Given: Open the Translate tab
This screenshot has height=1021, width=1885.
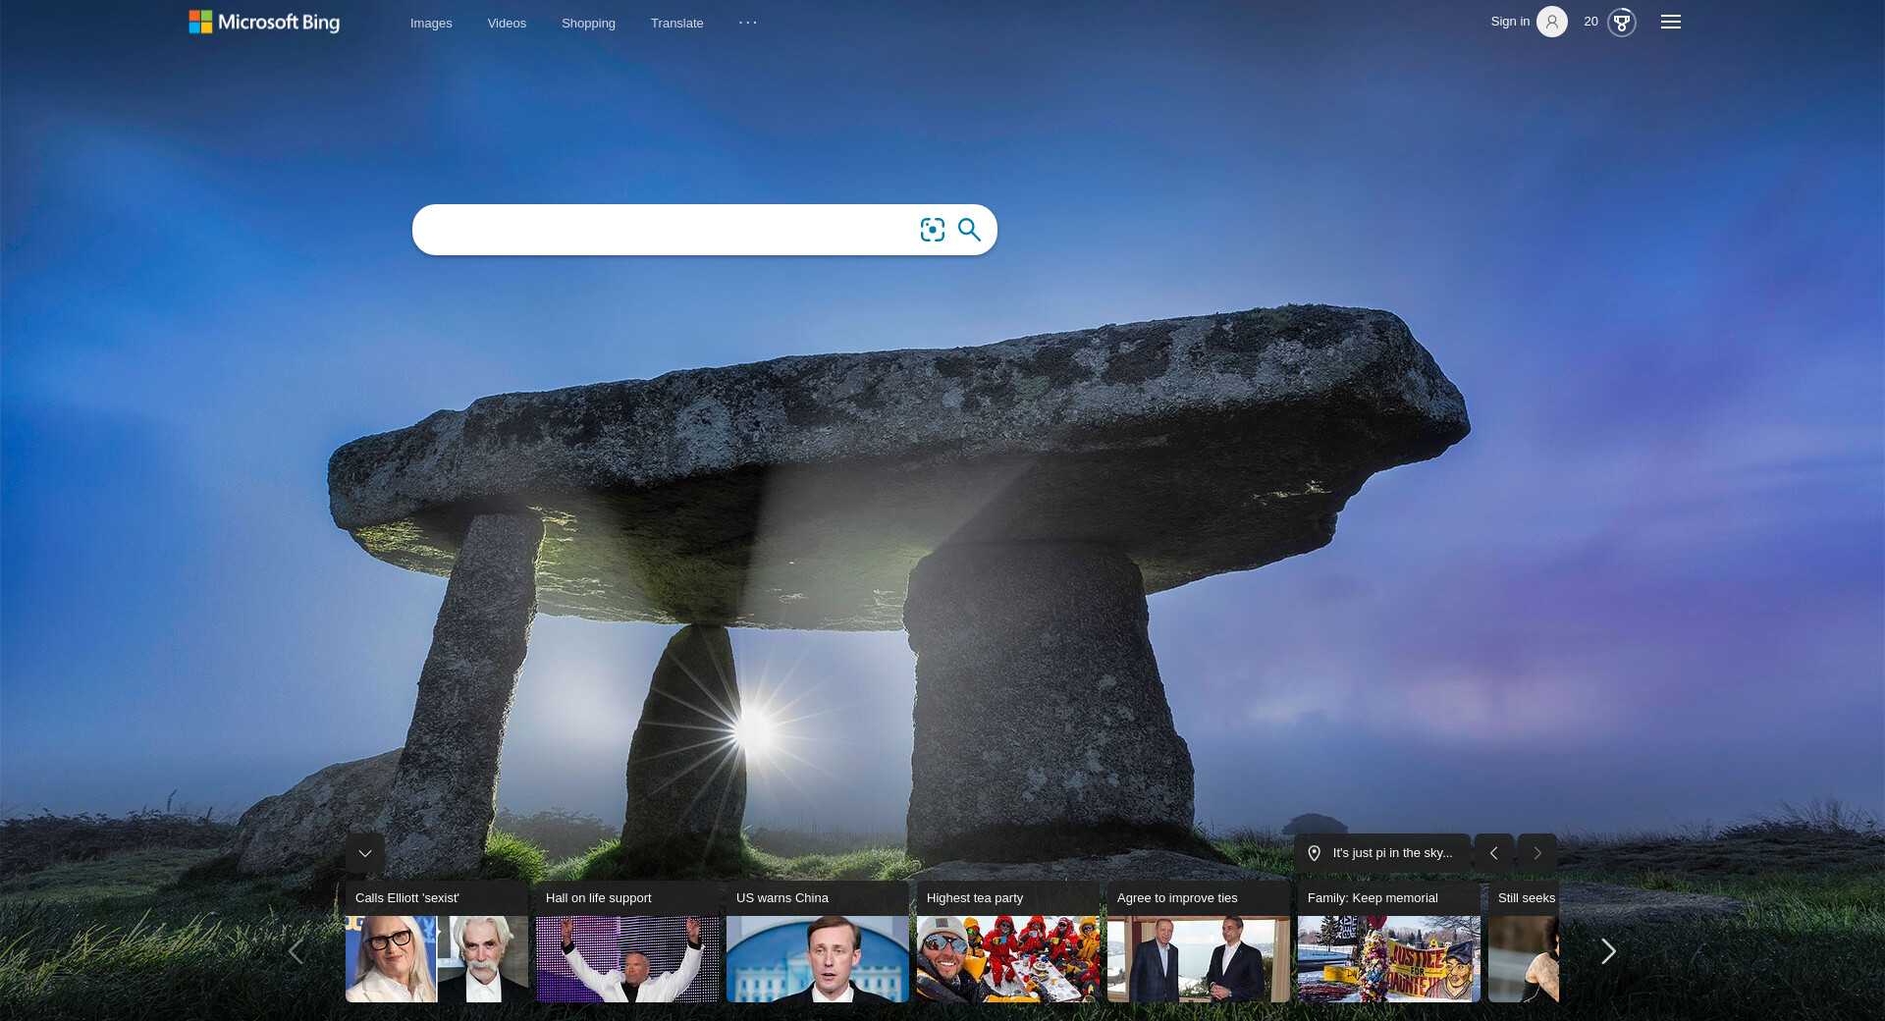Looking at the screenshot, I should (676, 23).
